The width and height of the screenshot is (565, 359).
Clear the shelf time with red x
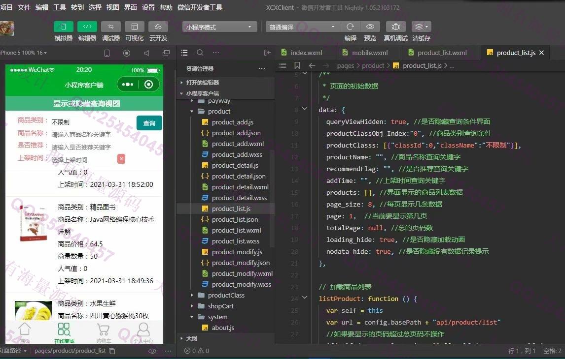point(121,159)
